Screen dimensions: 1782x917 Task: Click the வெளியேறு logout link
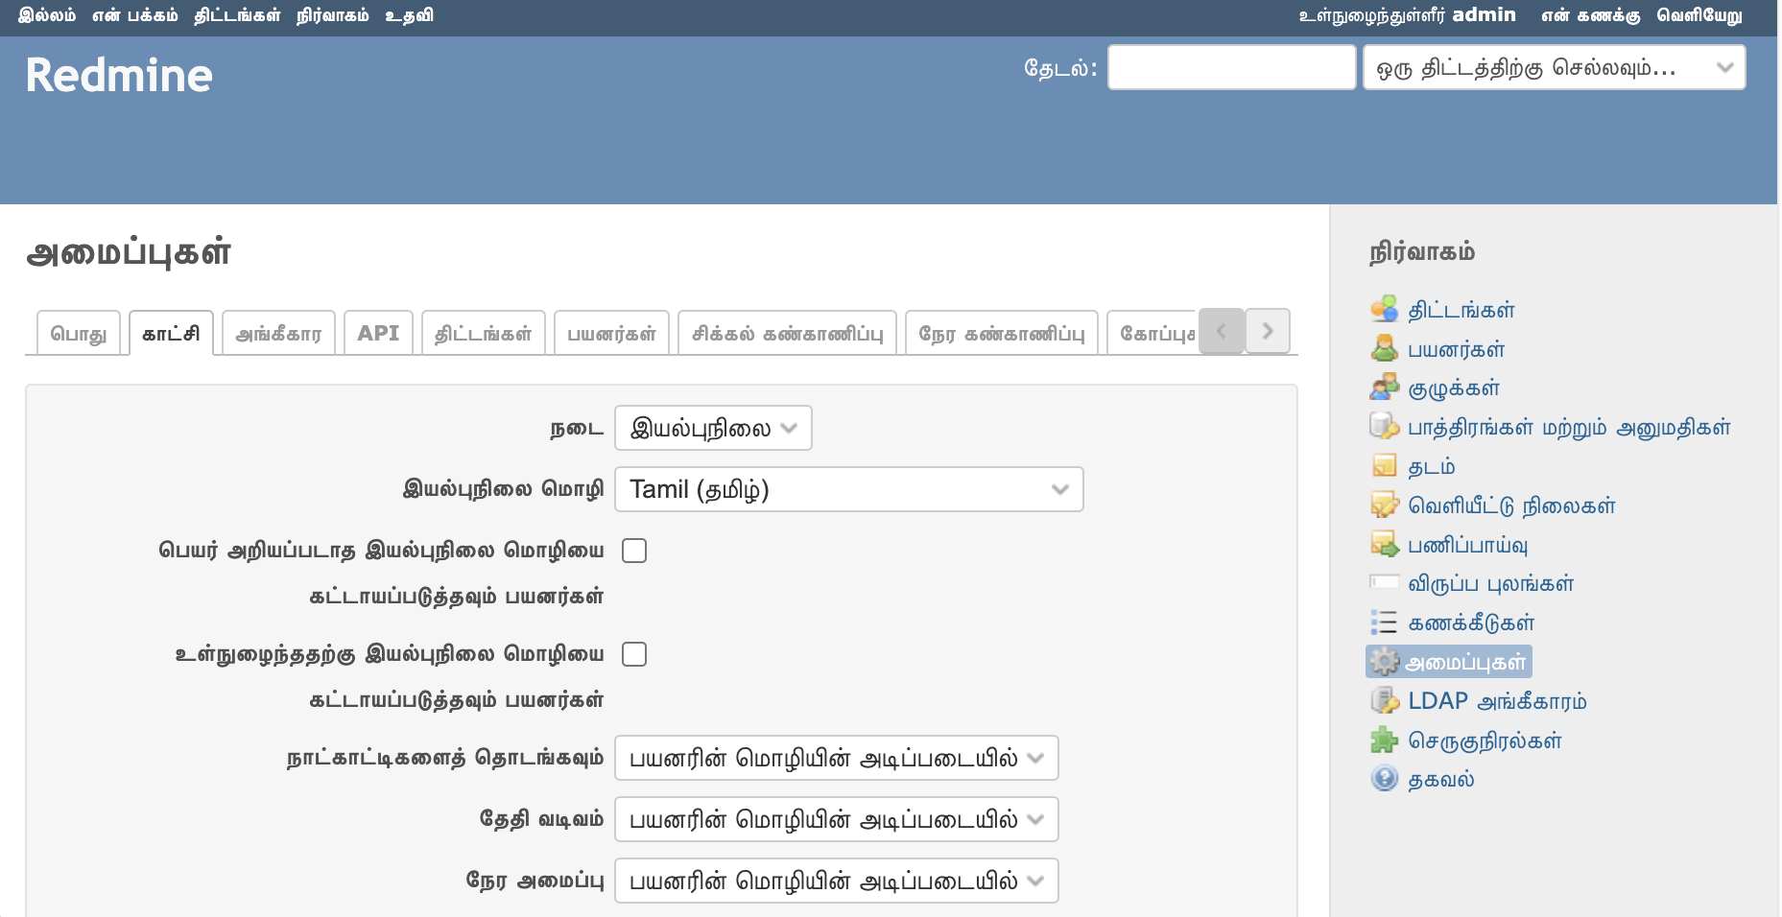tap(1700, 15)
